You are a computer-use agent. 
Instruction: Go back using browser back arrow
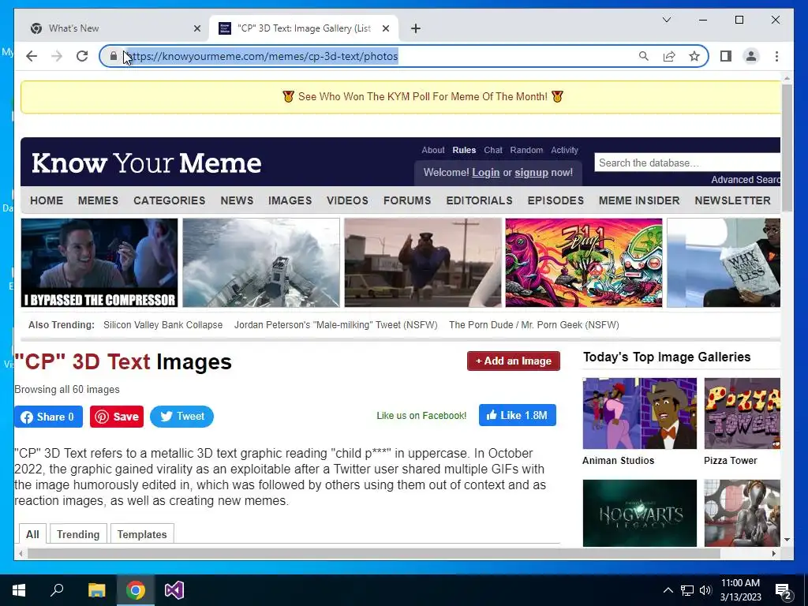[32, 56]
